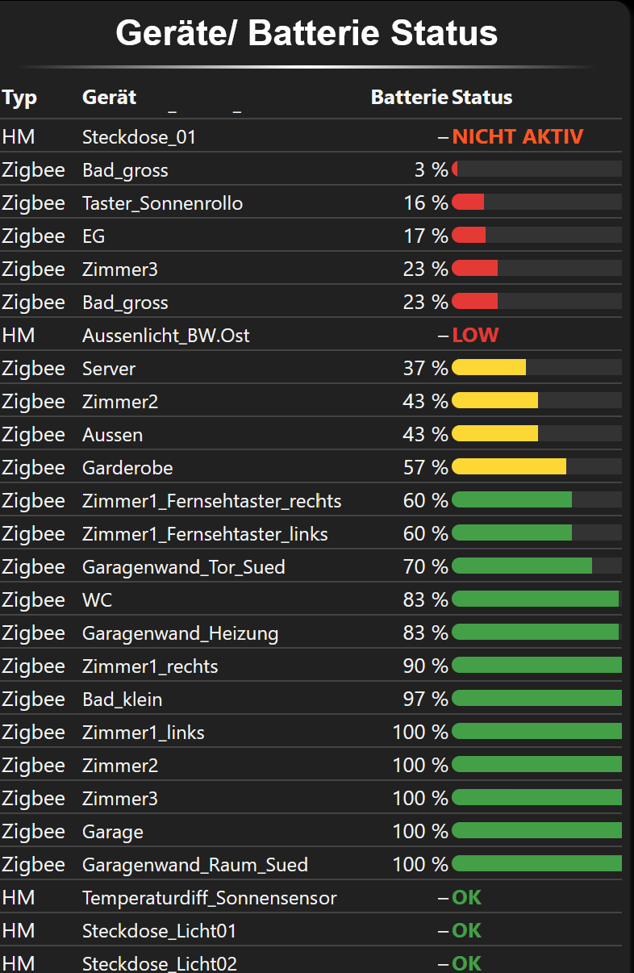
Task: Select the Steckdose_Licht01 device name
Action: coord(159,931)
